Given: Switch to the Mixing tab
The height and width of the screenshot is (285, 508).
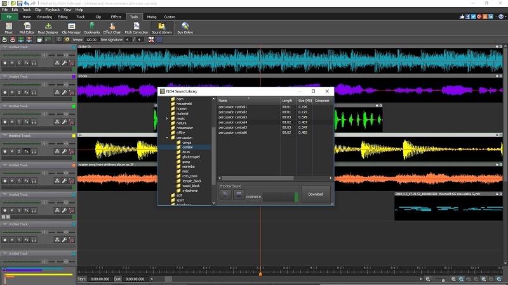Looking at the screenshot, I should [x=152, y=17].
